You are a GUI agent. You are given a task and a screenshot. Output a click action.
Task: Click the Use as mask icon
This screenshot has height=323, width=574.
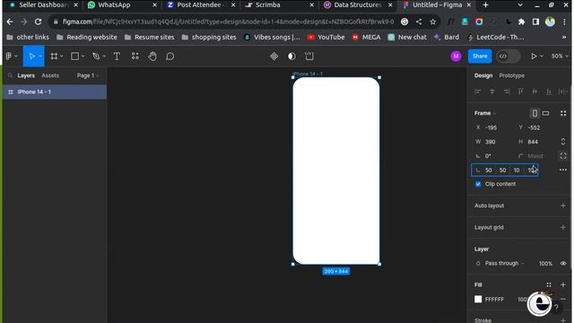(291, 56)
